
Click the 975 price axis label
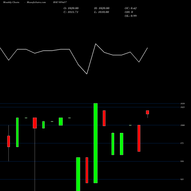click(x=182, y=143)
